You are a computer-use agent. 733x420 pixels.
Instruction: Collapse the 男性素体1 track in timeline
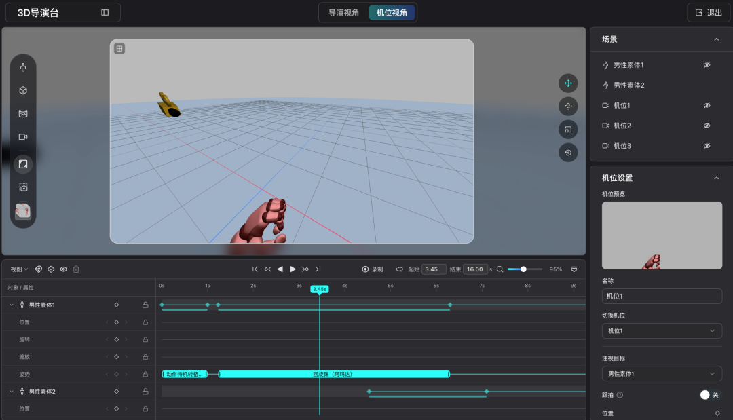tap(12, 305)
